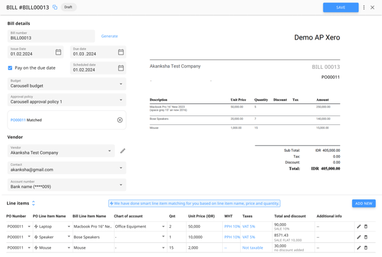The height and width of the screenshot is (257, 382).
Task: Open the Scheduled date calendar picker
Action: coord(121,68)
